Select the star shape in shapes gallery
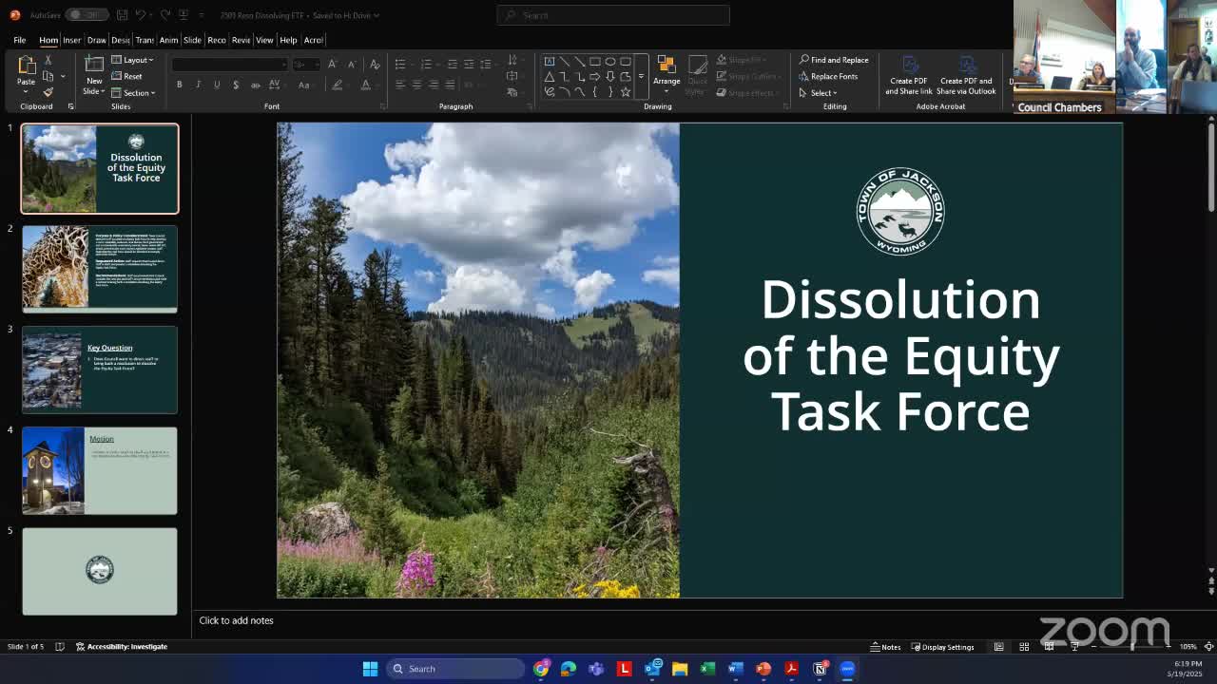The image size is (1217, 684). pos(625,92)
